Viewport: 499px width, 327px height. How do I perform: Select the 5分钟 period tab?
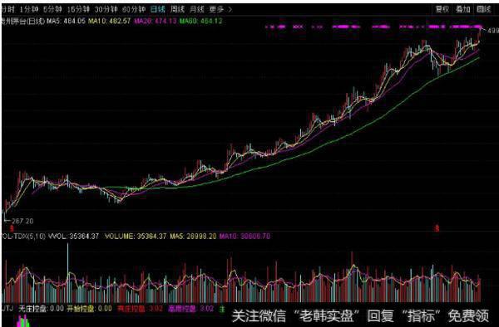tap(52, 9)
